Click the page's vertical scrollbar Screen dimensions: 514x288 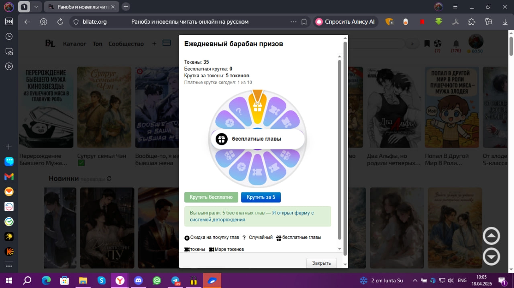[x=511, y=46]
